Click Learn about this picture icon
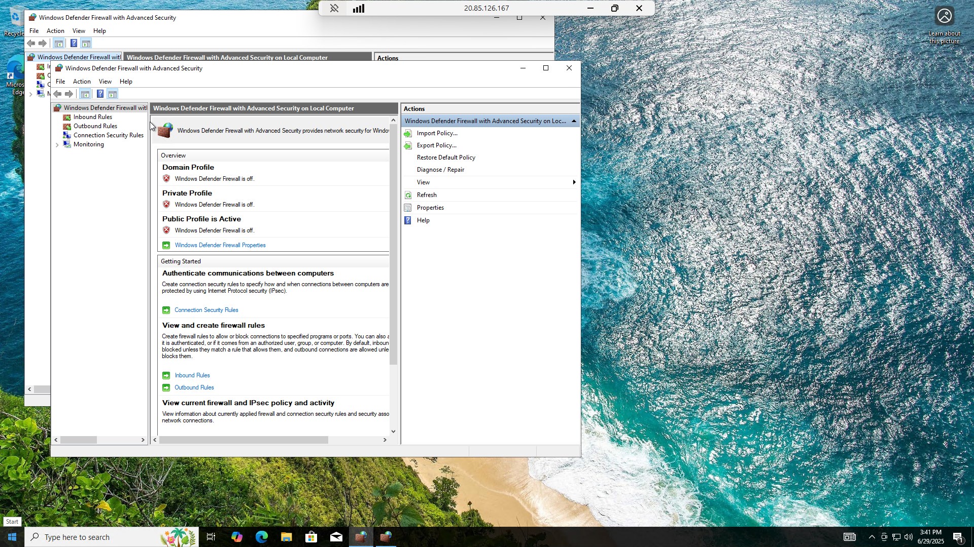Screen dimensions: 974x547 click(944, 17)
